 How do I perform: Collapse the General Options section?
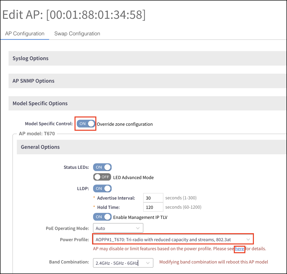(x=152, y=147)
